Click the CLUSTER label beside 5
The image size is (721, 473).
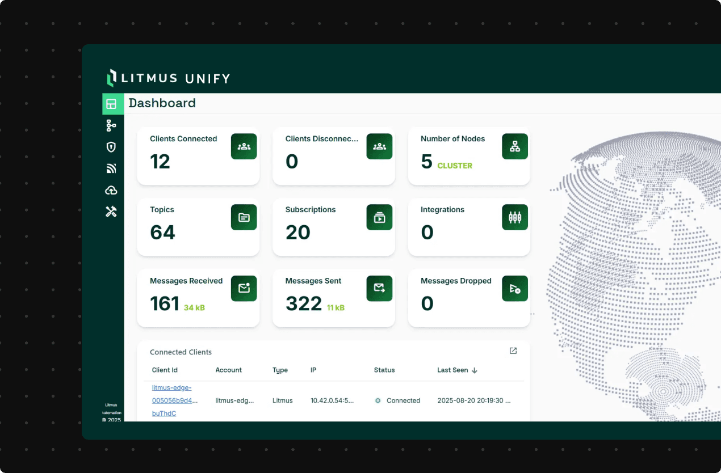pos(455,166)
